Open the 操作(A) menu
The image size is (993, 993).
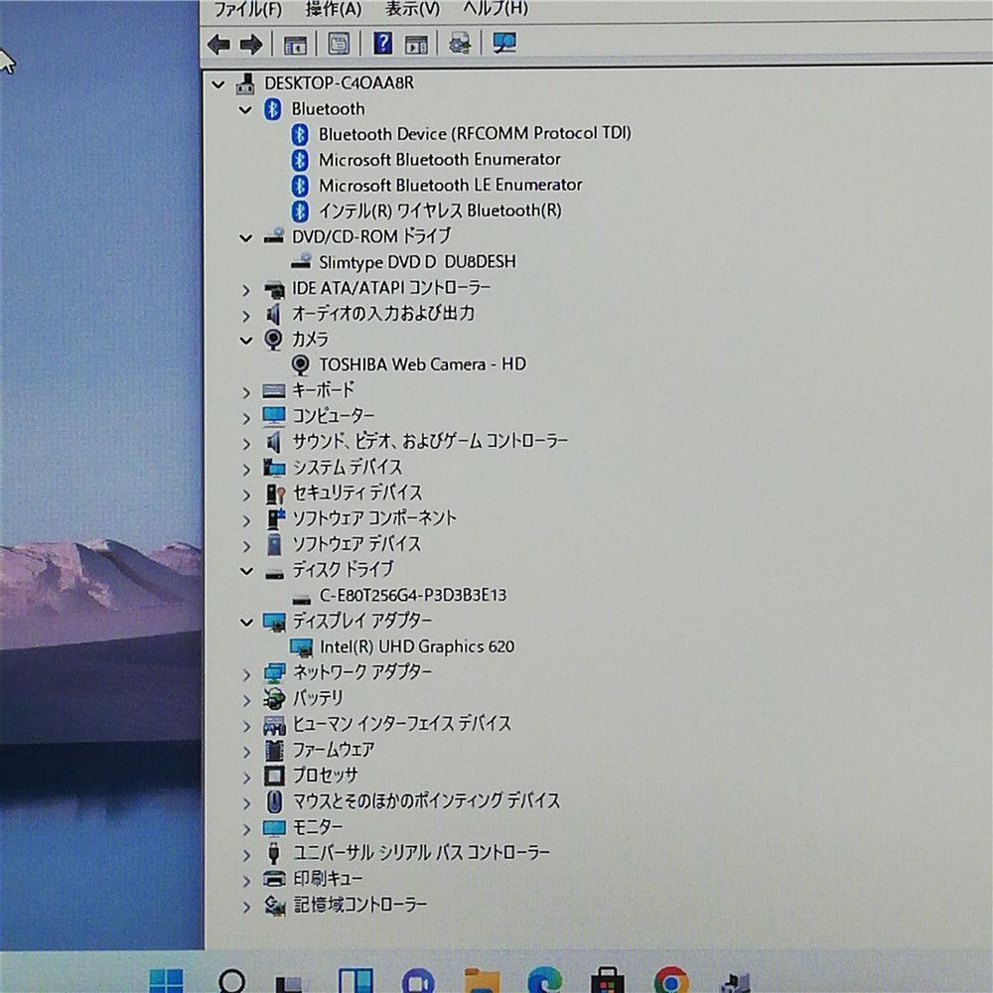[x=334, y=9]
